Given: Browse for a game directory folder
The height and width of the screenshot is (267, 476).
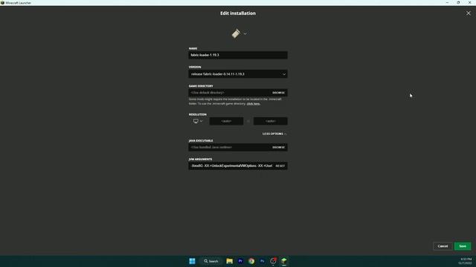Looking at the screenshot, I should point(278,93).
